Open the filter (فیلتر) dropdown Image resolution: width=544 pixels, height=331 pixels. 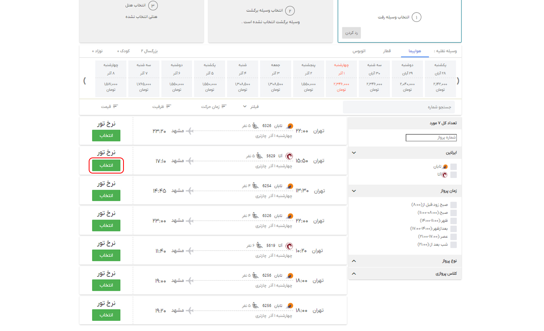coord(250,106)
